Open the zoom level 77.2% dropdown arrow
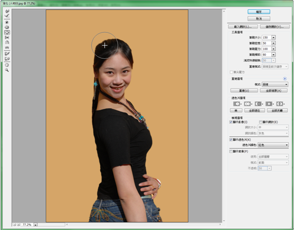The width and height of the screenshot is (294, 230). (35, 225)
